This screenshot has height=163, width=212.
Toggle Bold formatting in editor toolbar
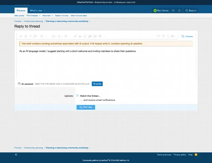click(26, 36)
